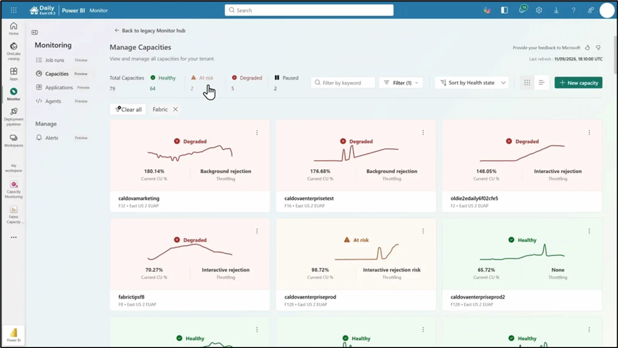Screen dimensions: 618x348
Task: Open more options for caldovaenterpriseprod2 card
Action: 589,231
